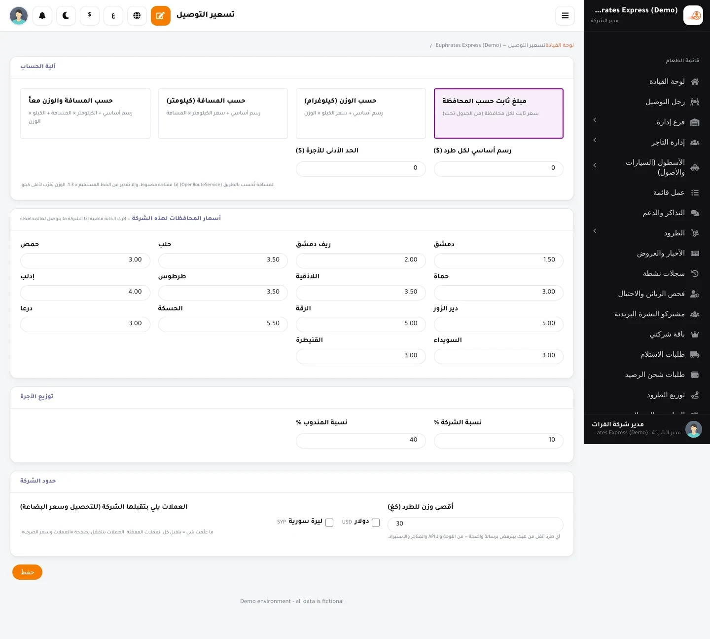Click the user avatar in the header
This screenshot has width=710, height=639.
[19, 16]
